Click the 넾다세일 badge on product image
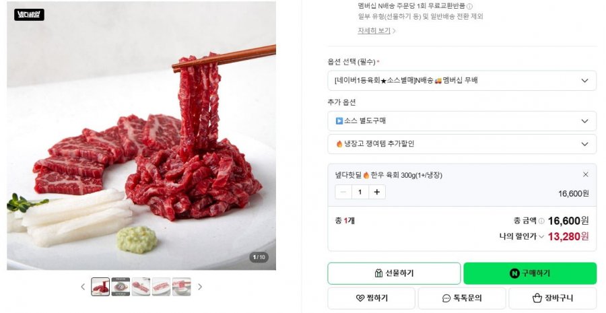This screenshot has width=606, height=313. [30, 15]
